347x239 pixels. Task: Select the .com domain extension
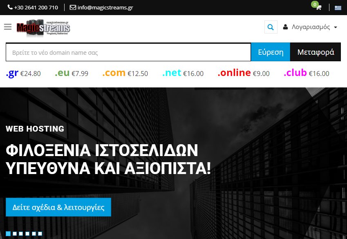pyautogui.click(x=114, y=73)
